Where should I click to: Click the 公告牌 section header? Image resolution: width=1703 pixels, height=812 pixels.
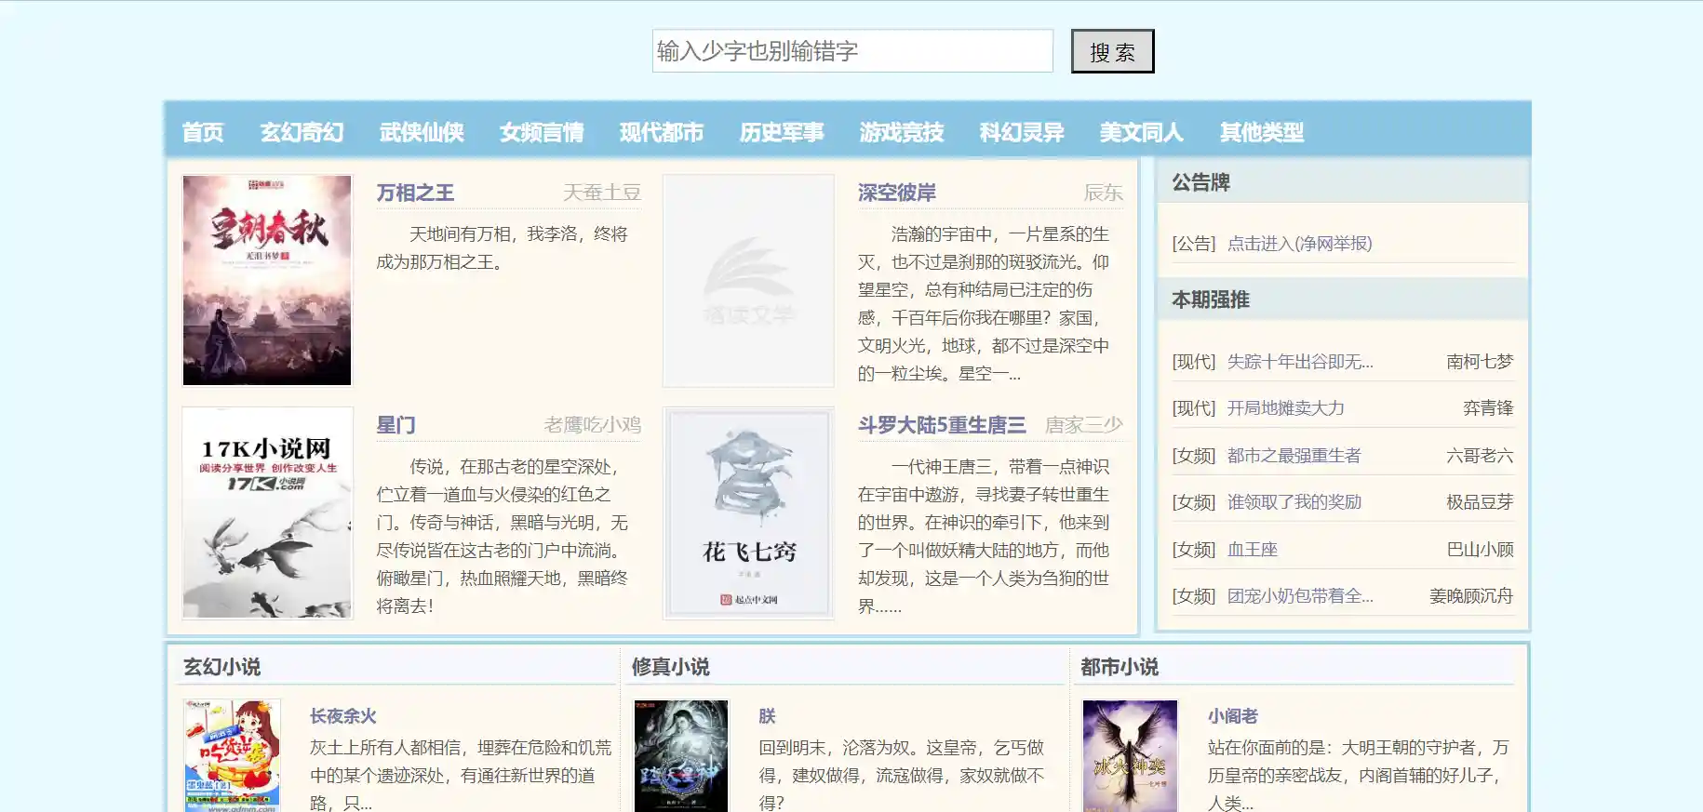tap(1200, 182)
